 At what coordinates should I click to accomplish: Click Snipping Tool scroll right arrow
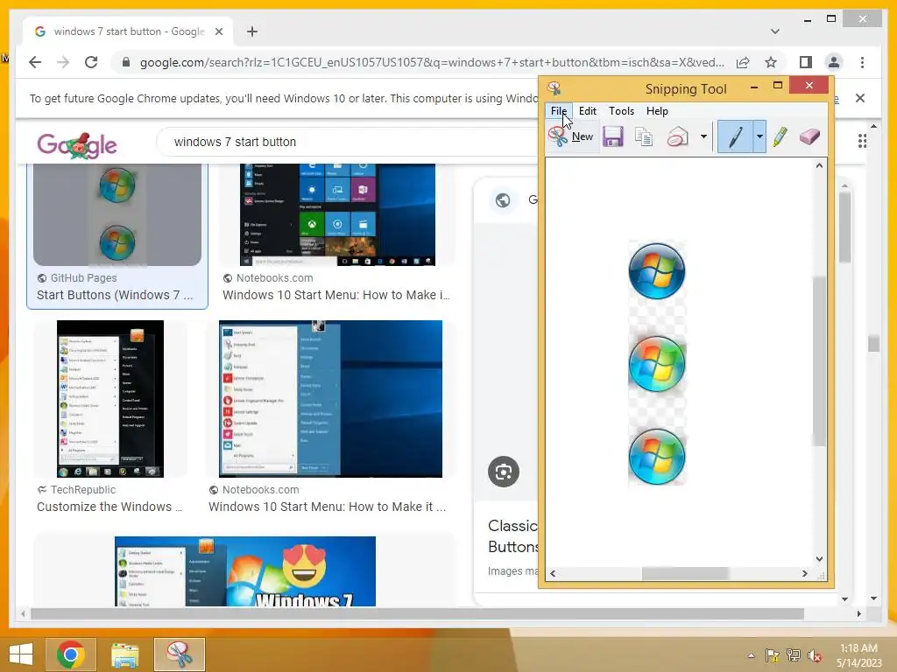(805, 573)
